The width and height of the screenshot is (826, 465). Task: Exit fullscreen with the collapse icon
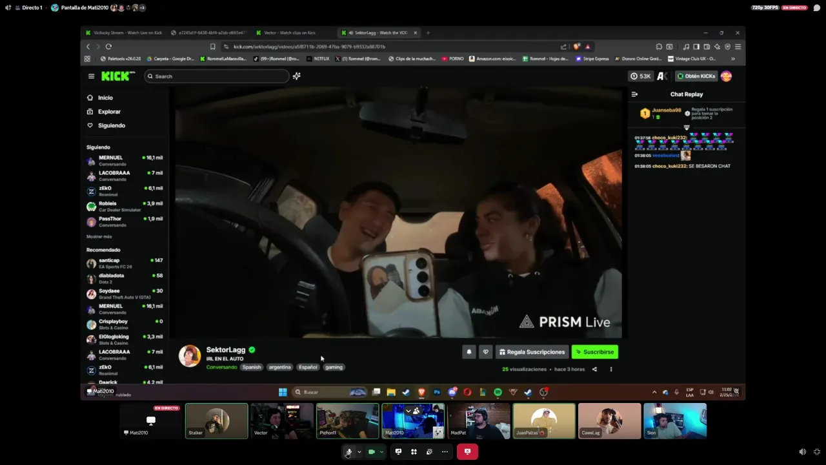tap(817, 452)
